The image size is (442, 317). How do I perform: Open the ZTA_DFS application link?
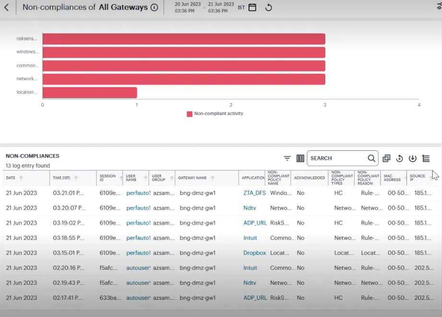[x=254, y=193]
